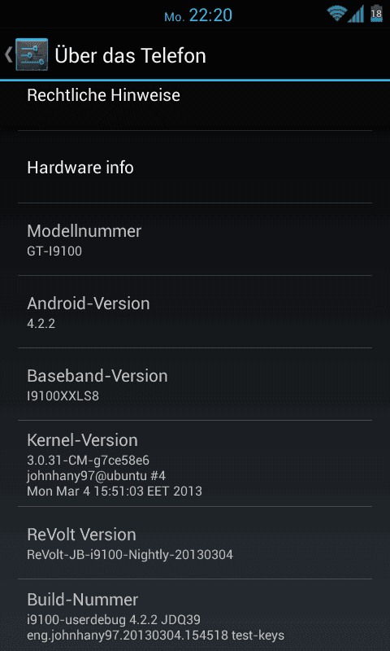The width and height of the screenshot is (390, 651).
Task: Tap the Wi-Fi status icon
Action: coord(336,14)
